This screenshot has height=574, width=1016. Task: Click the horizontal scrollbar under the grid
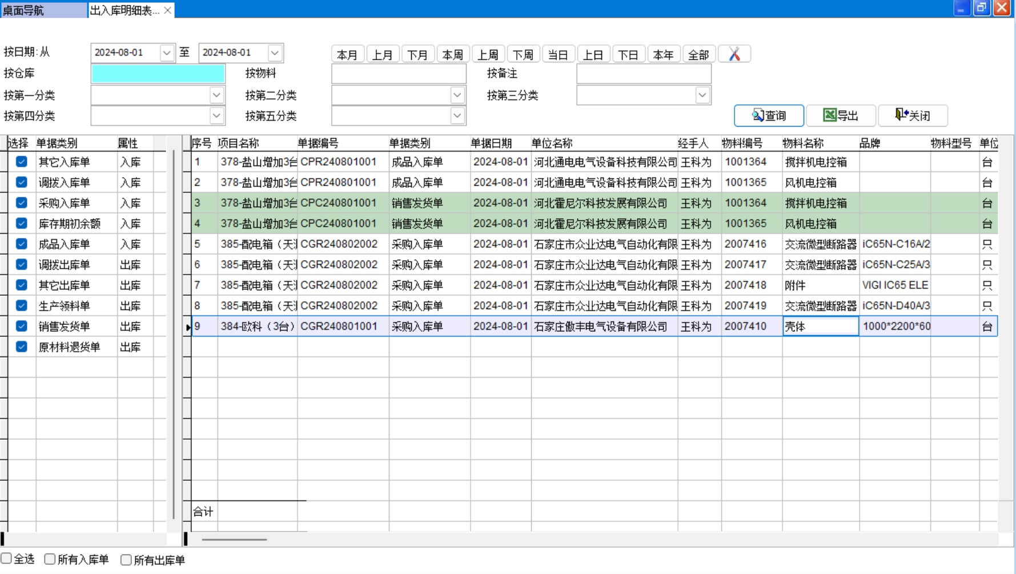point(234,539)
